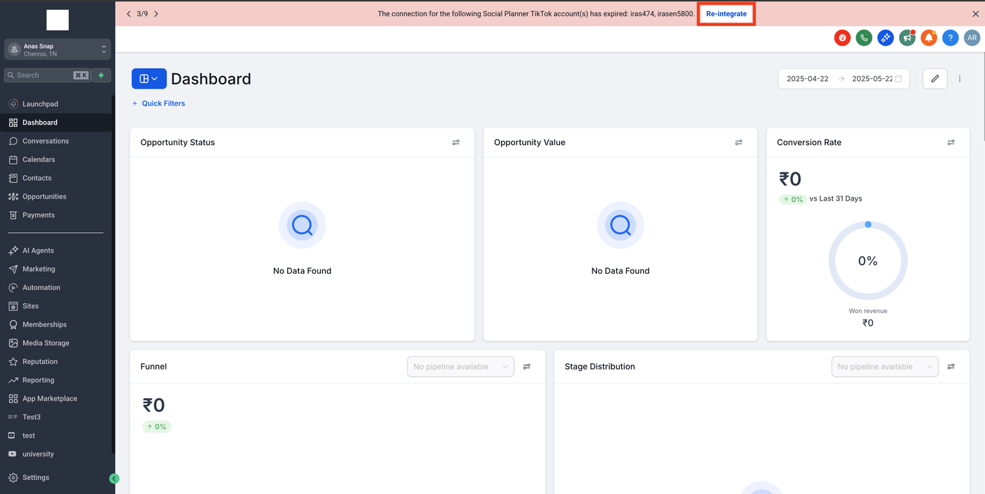Click the green phone dialer icon
The image size is (985, 494).
pyautogui.click(x=864, y=38)
